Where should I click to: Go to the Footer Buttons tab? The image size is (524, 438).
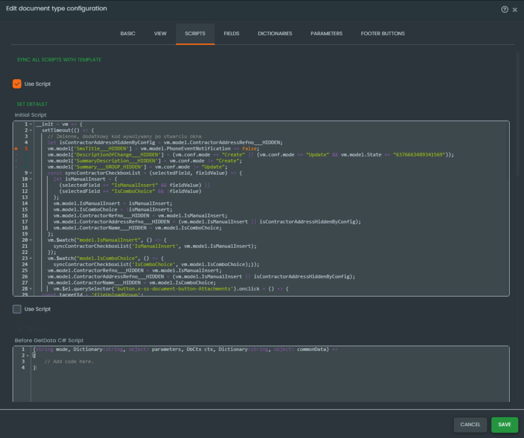pyautogui.click(x=382, y=34)
